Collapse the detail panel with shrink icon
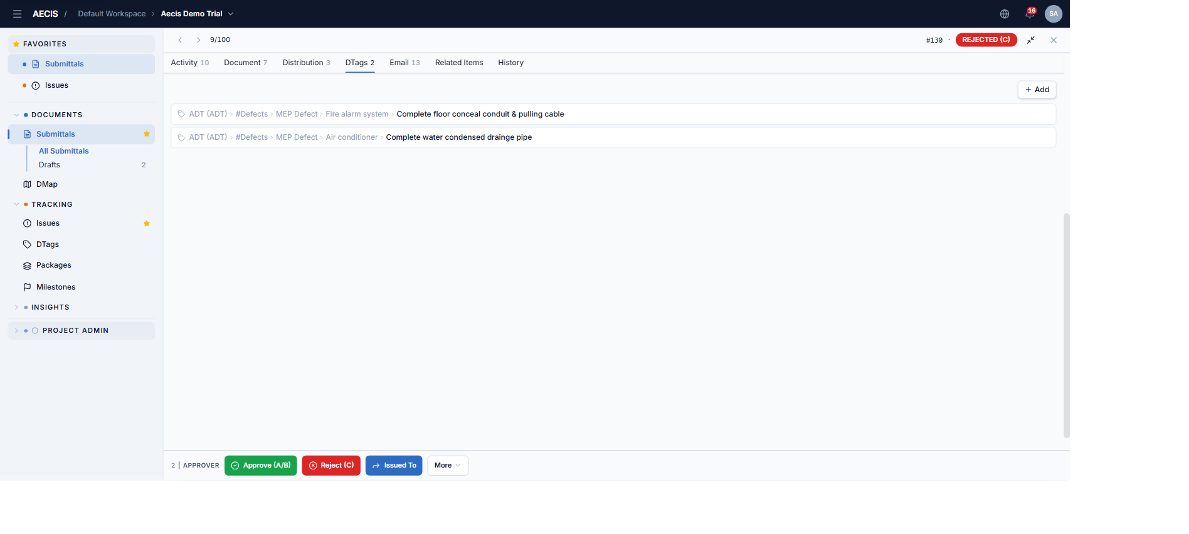This screenshot has height=534, width=1189. [1031, 40]
